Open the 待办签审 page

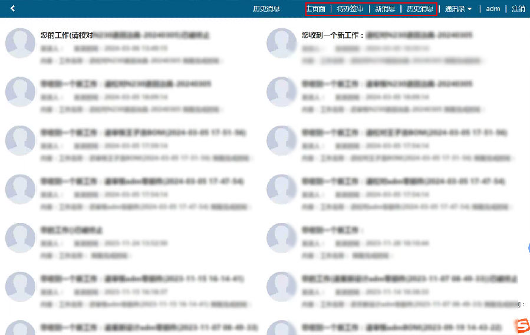coord(350,9)
